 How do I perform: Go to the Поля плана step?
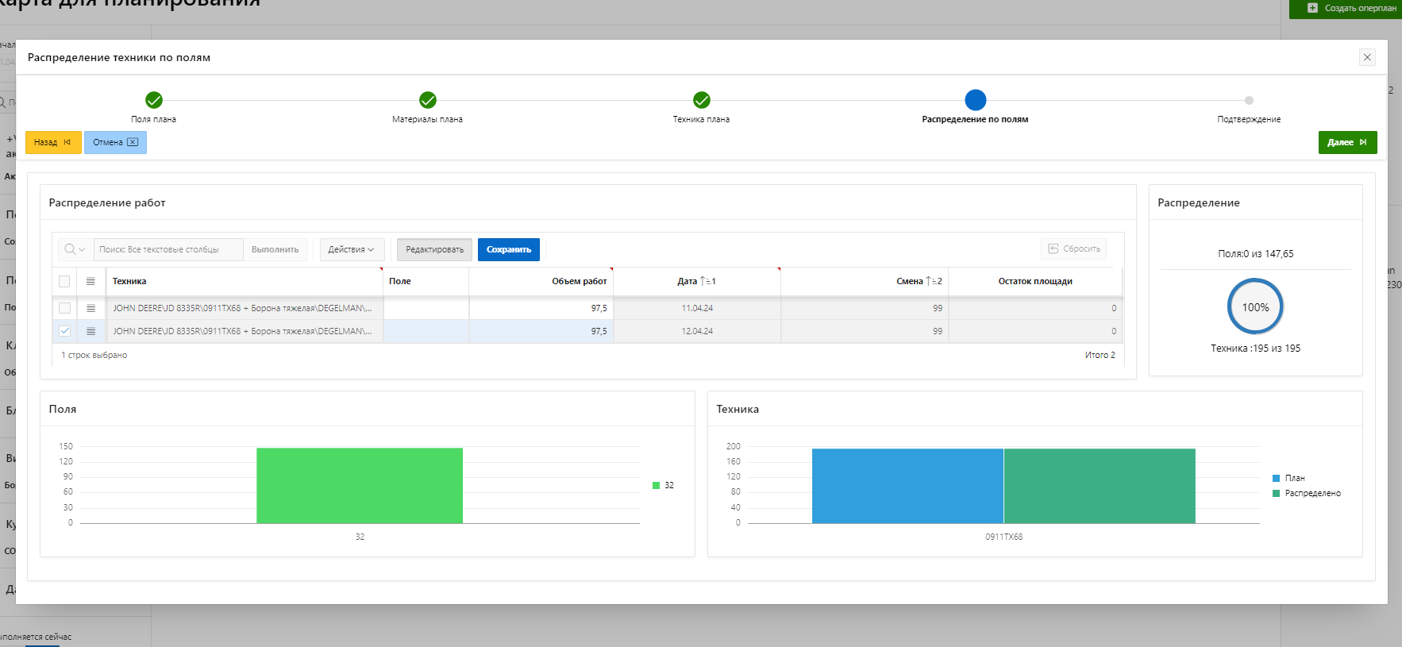[154, 100]
